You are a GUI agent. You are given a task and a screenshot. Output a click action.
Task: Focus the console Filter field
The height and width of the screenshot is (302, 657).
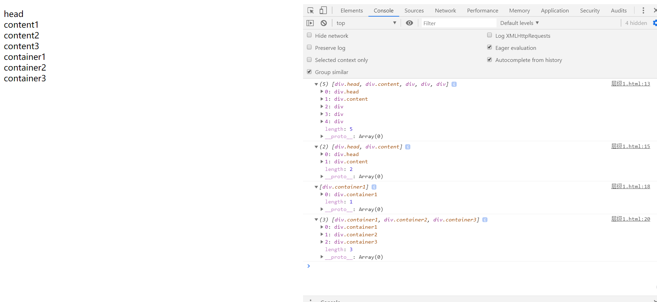458,23
